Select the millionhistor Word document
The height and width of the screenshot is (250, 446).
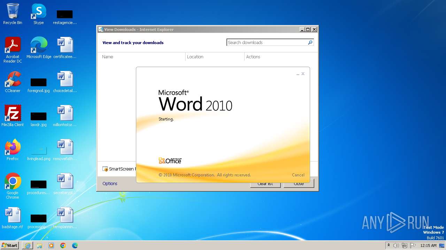(x=65, y=116)
